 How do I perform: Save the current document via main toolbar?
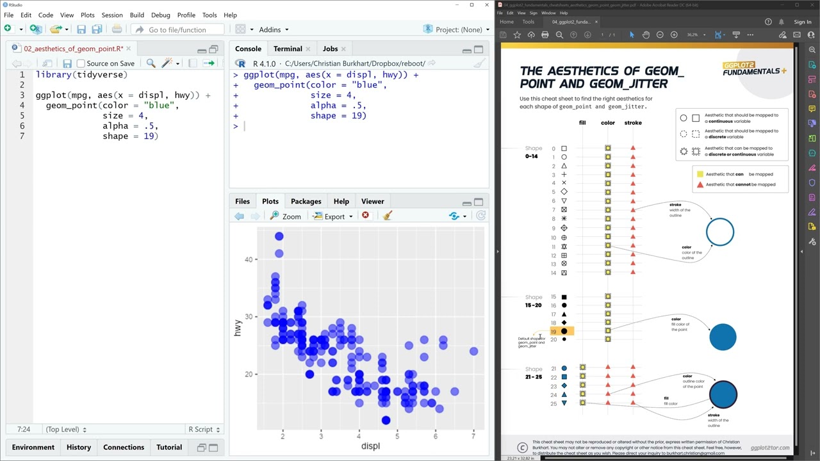pyautogui.click(x=81, y=29)
